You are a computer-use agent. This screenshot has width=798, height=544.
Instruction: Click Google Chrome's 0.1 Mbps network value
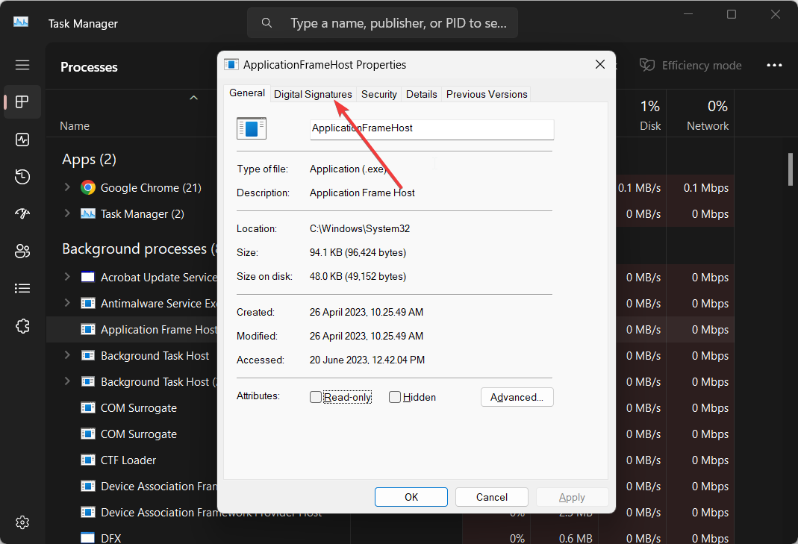coord(706,188)
